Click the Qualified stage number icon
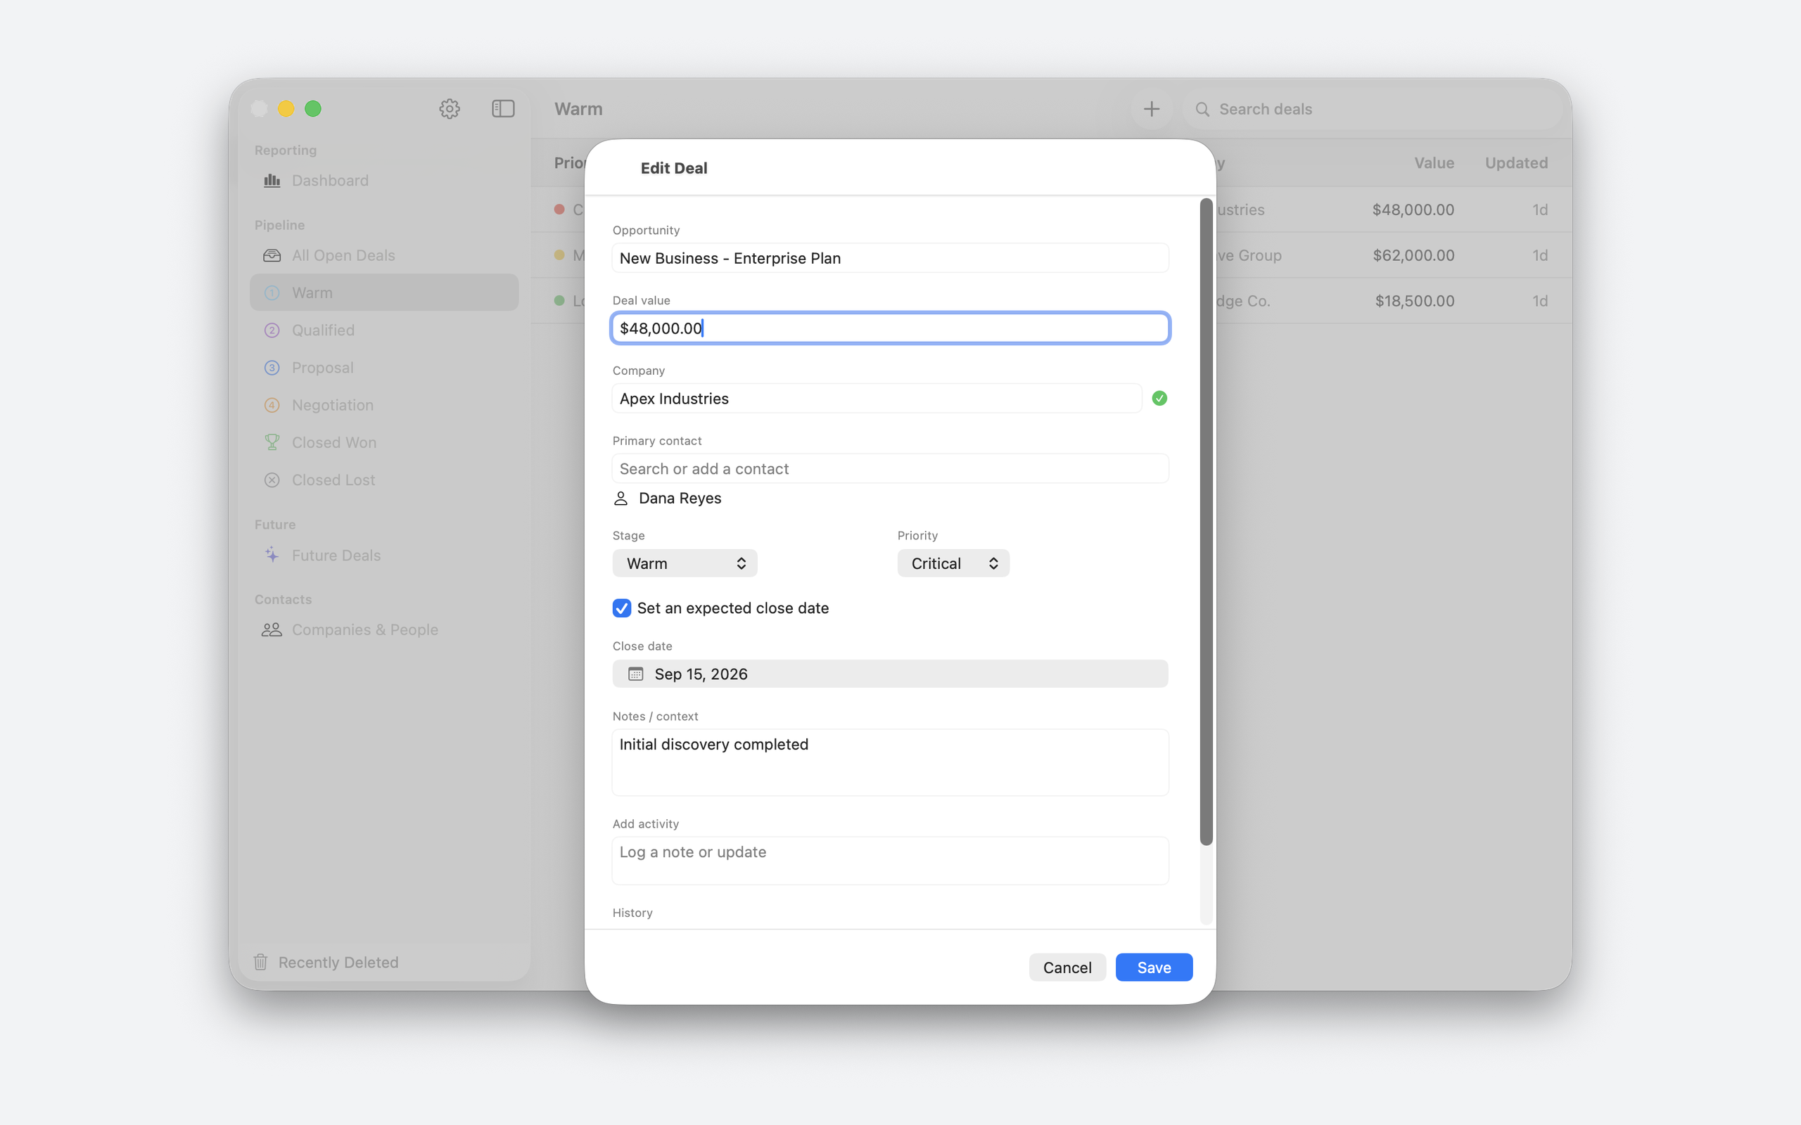The width and height of the screenshot is (1801, 1125). click(272, 330)
